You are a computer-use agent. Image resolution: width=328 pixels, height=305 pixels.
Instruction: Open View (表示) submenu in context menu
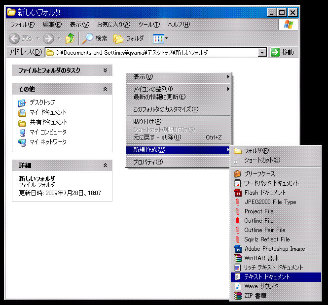179,77
